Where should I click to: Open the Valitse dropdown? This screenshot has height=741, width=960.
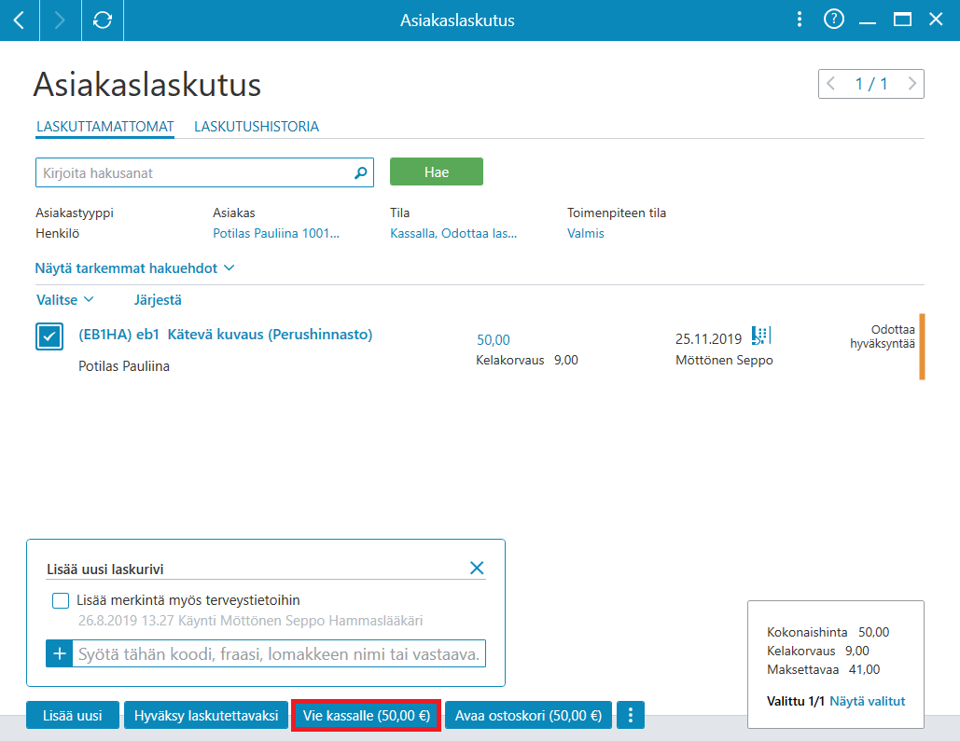65,300
